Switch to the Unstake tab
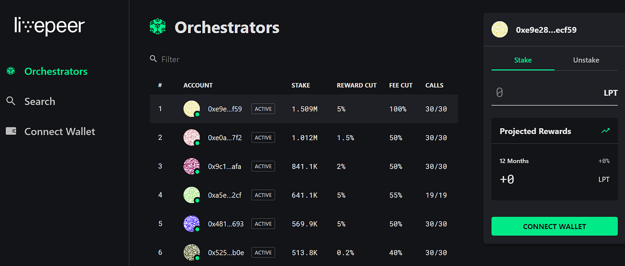This screenshot has height=266, width=625. [x=586, y=60]
